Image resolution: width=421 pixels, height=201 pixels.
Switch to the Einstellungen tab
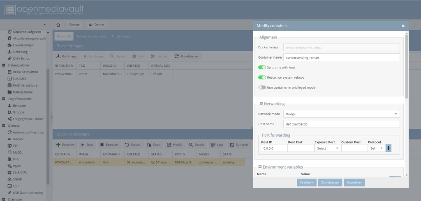(122, 36)
